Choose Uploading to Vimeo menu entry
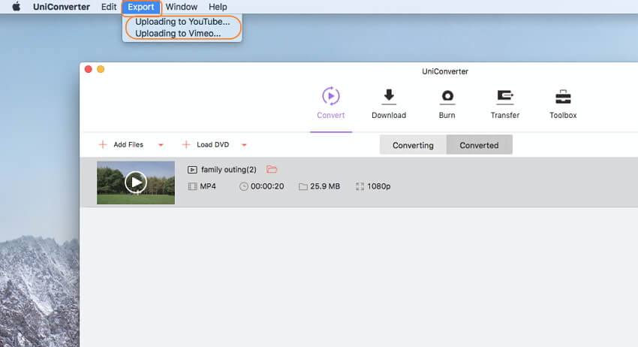The image size is (638, 347). 178,33
